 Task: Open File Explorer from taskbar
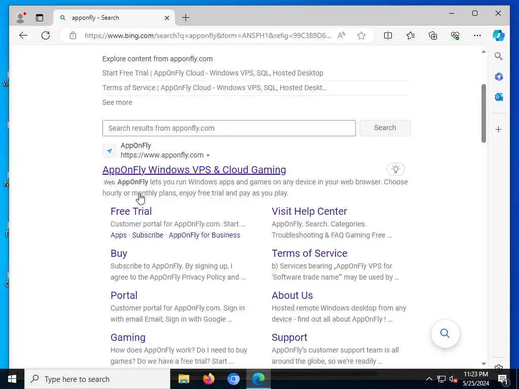pyautogui.click(x=183, y=379)
